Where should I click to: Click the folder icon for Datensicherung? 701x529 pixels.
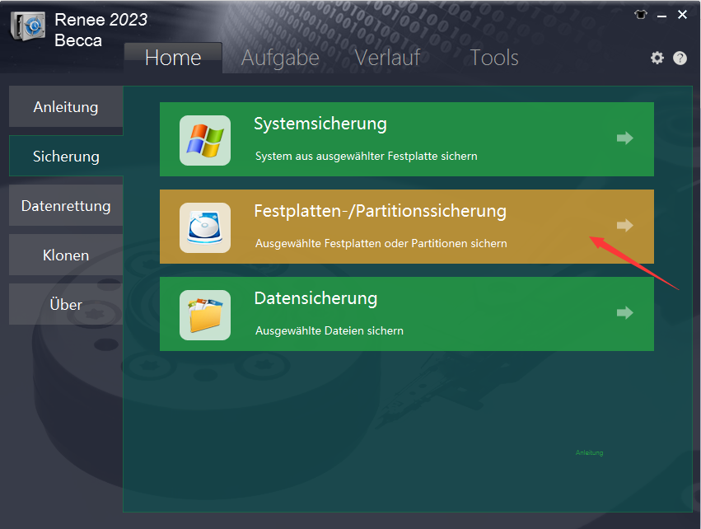(x=205, y=315)
